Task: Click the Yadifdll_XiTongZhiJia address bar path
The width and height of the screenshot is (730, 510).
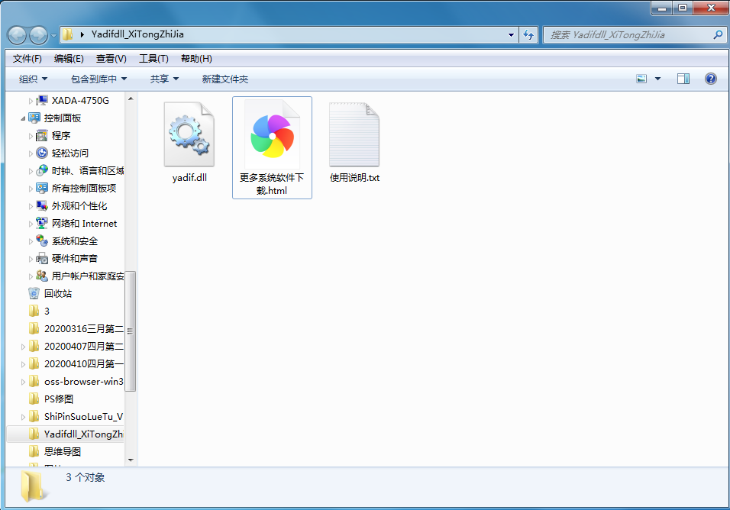Action: click(137, 34)
